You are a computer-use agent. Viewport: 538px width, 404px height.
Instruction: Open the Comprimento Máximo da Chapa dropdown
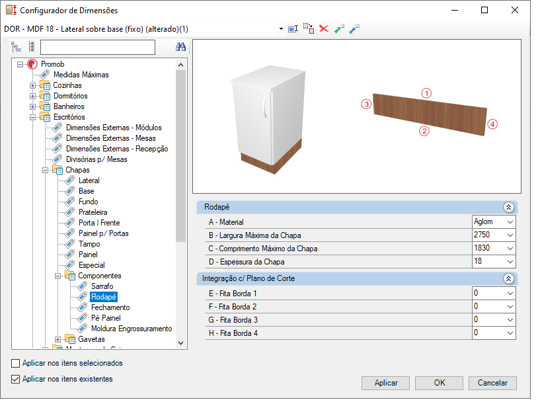click(510, 248)
